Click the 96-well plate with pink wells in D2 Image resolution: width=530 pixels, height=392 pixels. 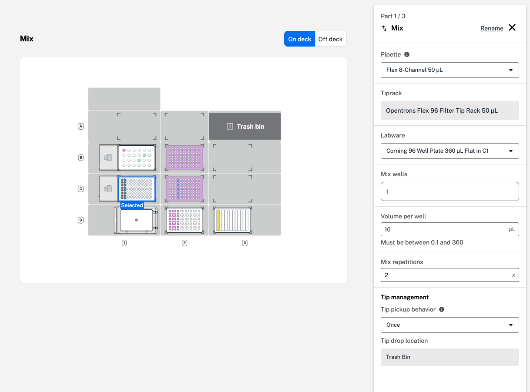pos(184,220)
